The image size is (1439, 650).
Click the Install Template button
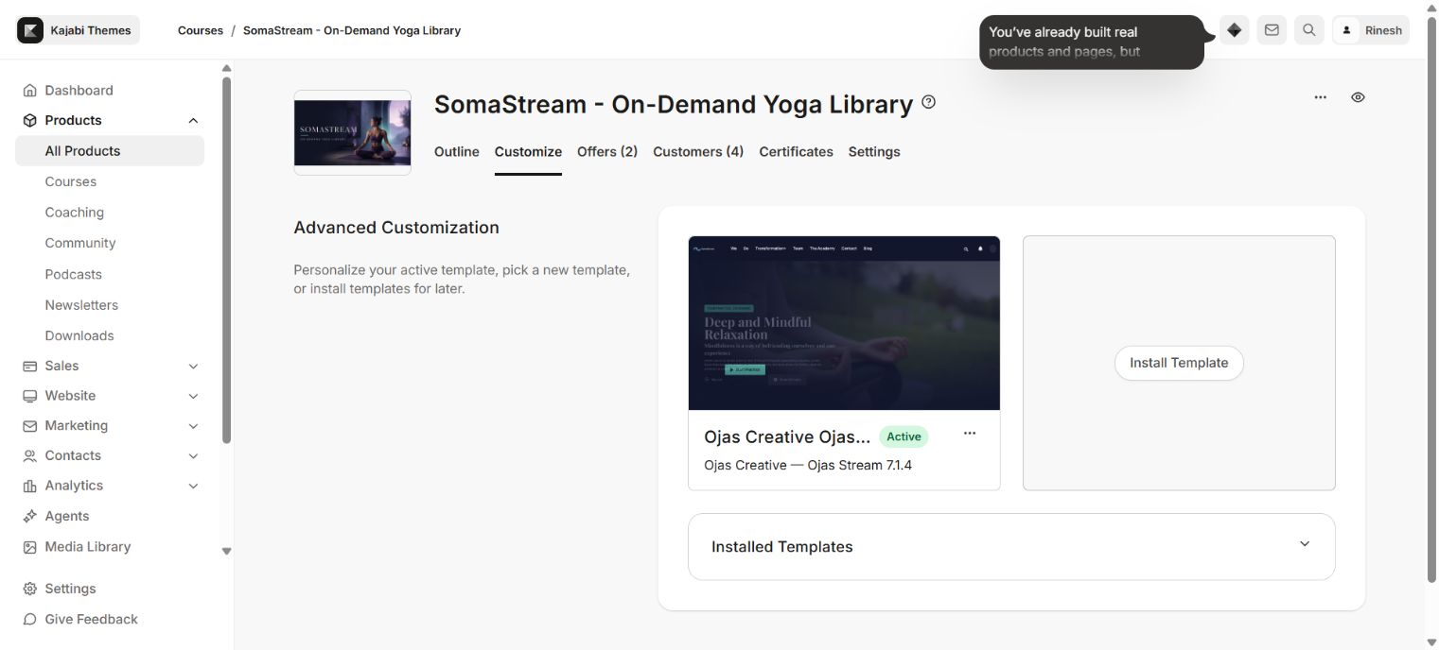pos(1179,363)
